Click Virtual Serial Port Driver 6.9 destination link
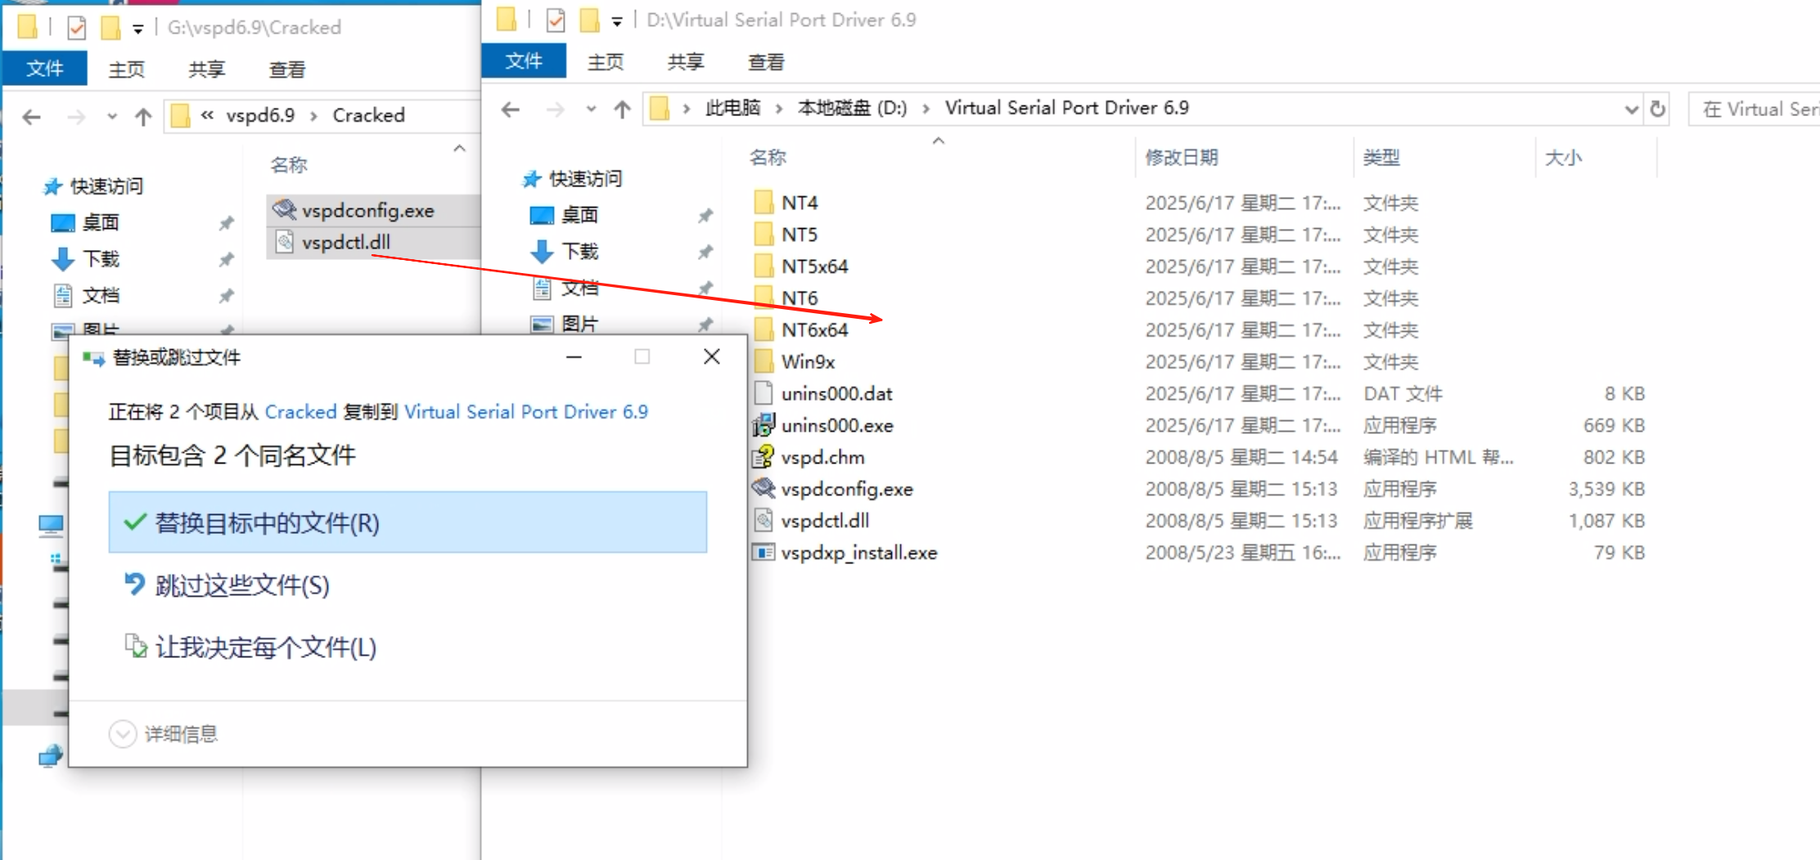 tap(526, 412)
